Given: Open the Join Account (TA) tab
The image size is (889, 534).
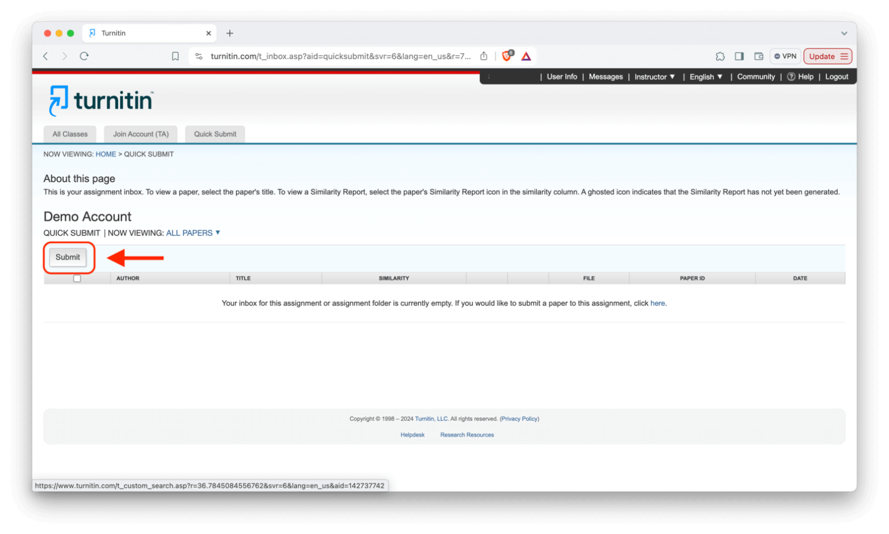Looking at the screenshot, I should 140,134.
